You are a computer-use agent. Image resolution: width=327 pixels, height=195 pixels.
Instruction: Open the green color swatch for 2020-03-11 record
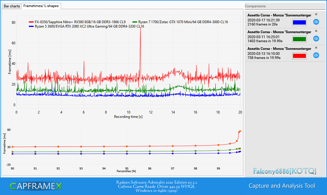tap(299, 39)
